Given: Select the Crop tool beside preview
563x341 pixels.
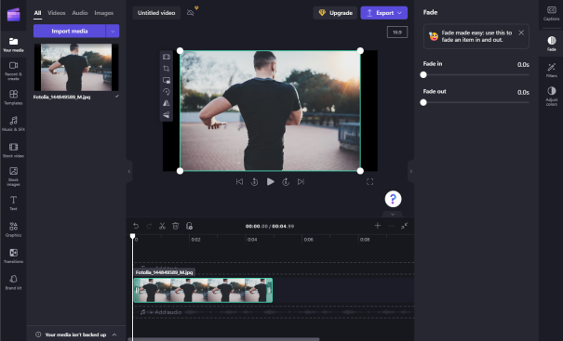Looking at the screenshot, I should pyautogui.click(x=167, y=69).
